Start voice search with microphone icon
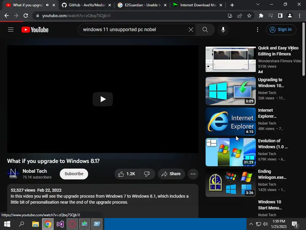The height and width of the screenshot is (230, 306). (223, 30)
